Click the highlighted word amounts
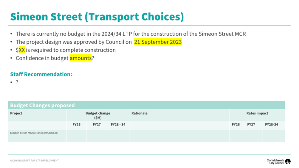 [80, 58]
